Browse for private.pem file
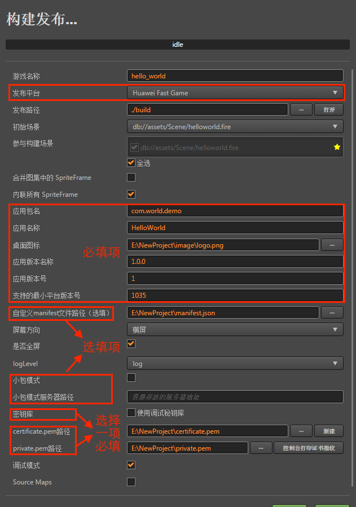This screenshot has height=507, width=356. click(x=261, y=448)
